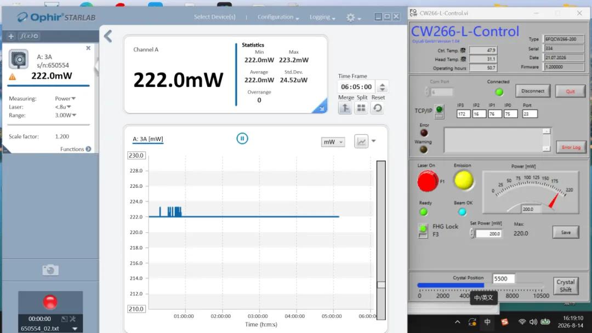The width and height of the screenshot is (592, 333).
Task: Open log settings wrench icon
Action: (x=72, y=319)
